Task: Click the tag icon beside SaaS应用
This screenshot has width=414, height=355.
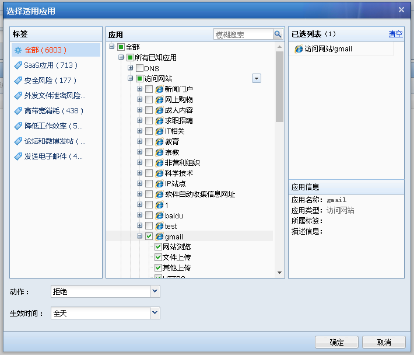Action: pos(19,65)
